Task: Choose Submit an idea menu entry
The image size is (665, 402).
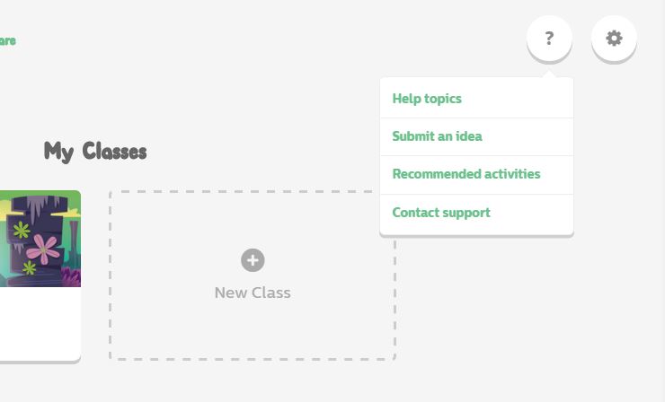Action: [437, 136]
